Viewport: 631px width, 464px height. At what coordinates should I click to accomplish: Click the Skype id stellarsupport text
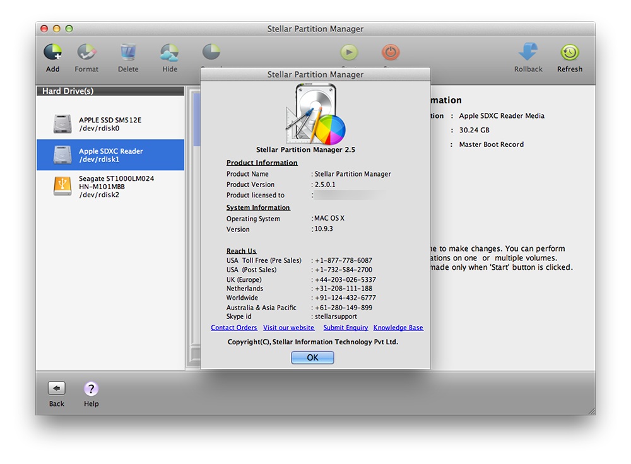[336, 316]
